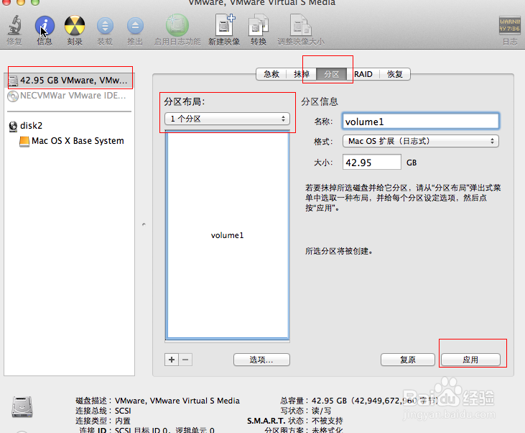Select the 42.95 GB VMware disk
Image resolution: width=525 pixels, height=433 pixels.
coord(70,81)
